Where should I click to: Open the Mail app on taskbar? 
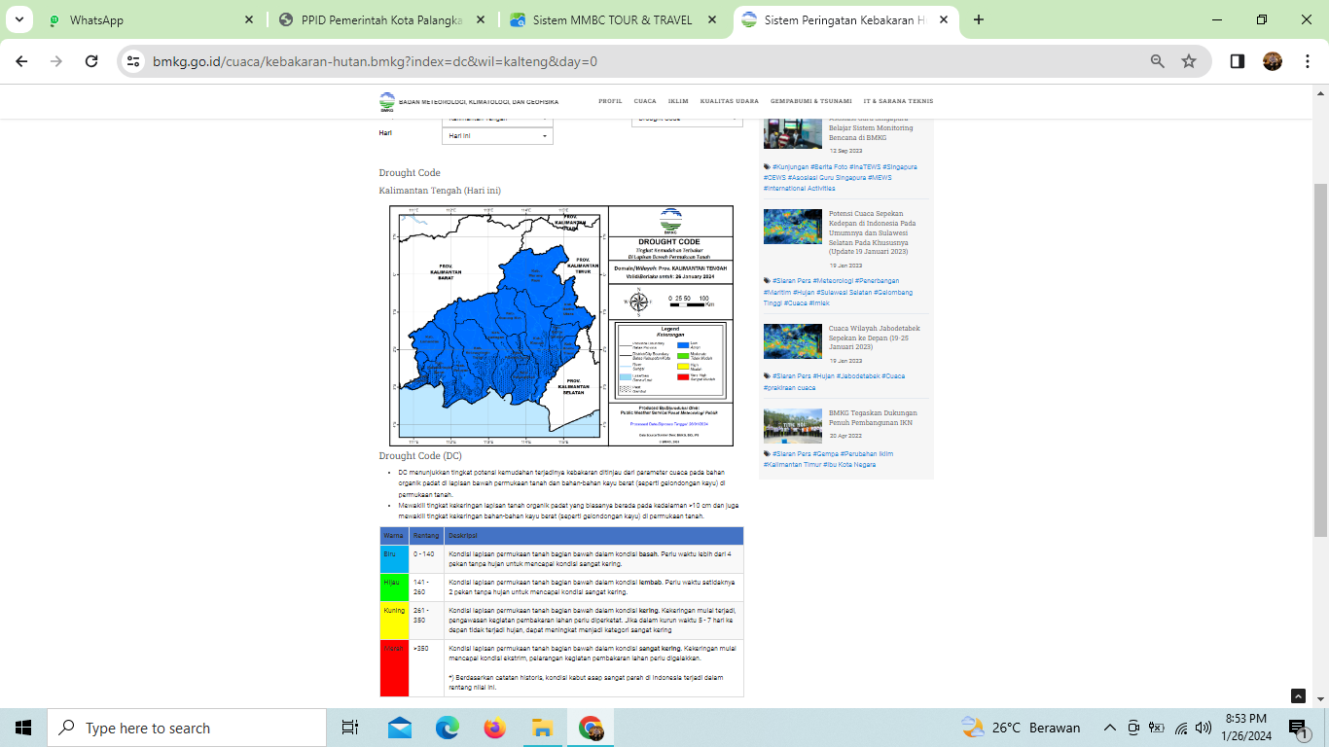click(x=399, y=728)
